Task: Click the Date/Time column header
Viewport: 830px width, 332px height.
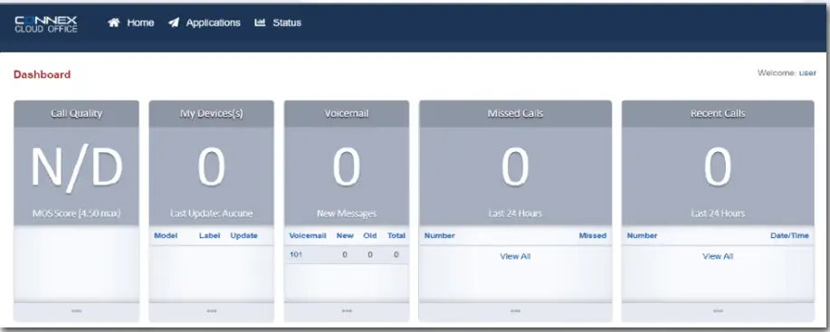Action: point(790,236)
